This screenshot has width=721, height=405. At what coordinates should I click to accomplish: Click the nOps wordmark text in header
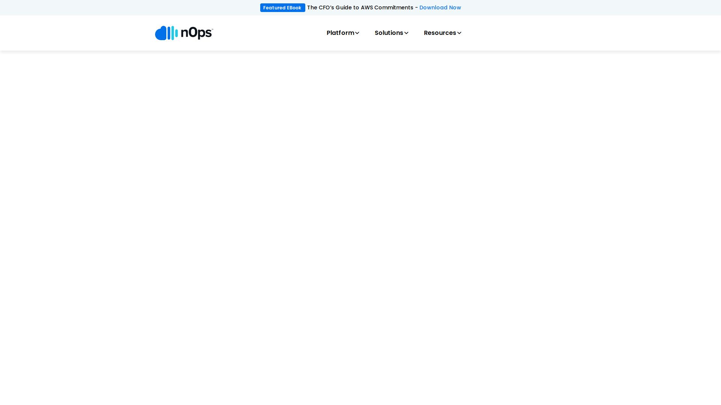(x=196, y=33)
